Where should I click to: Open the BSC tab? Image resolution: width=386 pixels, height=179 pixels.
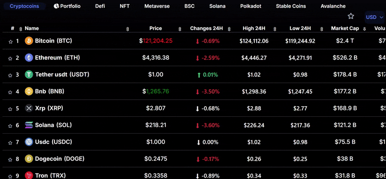[190, 6]
